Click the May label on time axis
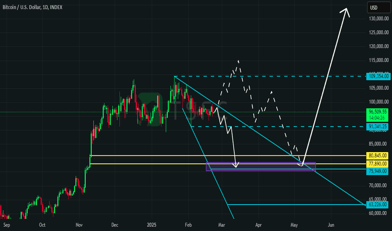The width and height of the screenshot is (392, 231). click(294, 225)
